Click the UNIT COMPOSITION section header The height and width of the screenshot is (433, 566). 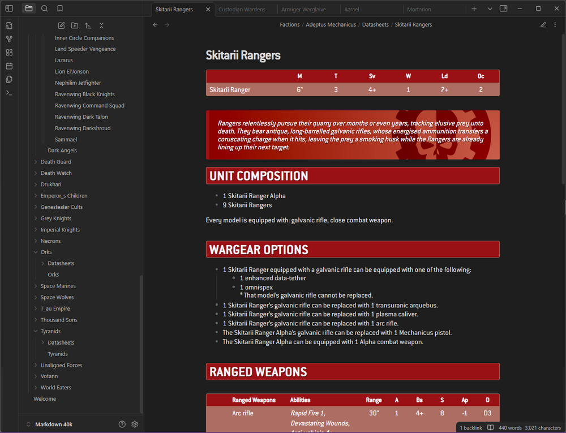click(x=352, y=175)
